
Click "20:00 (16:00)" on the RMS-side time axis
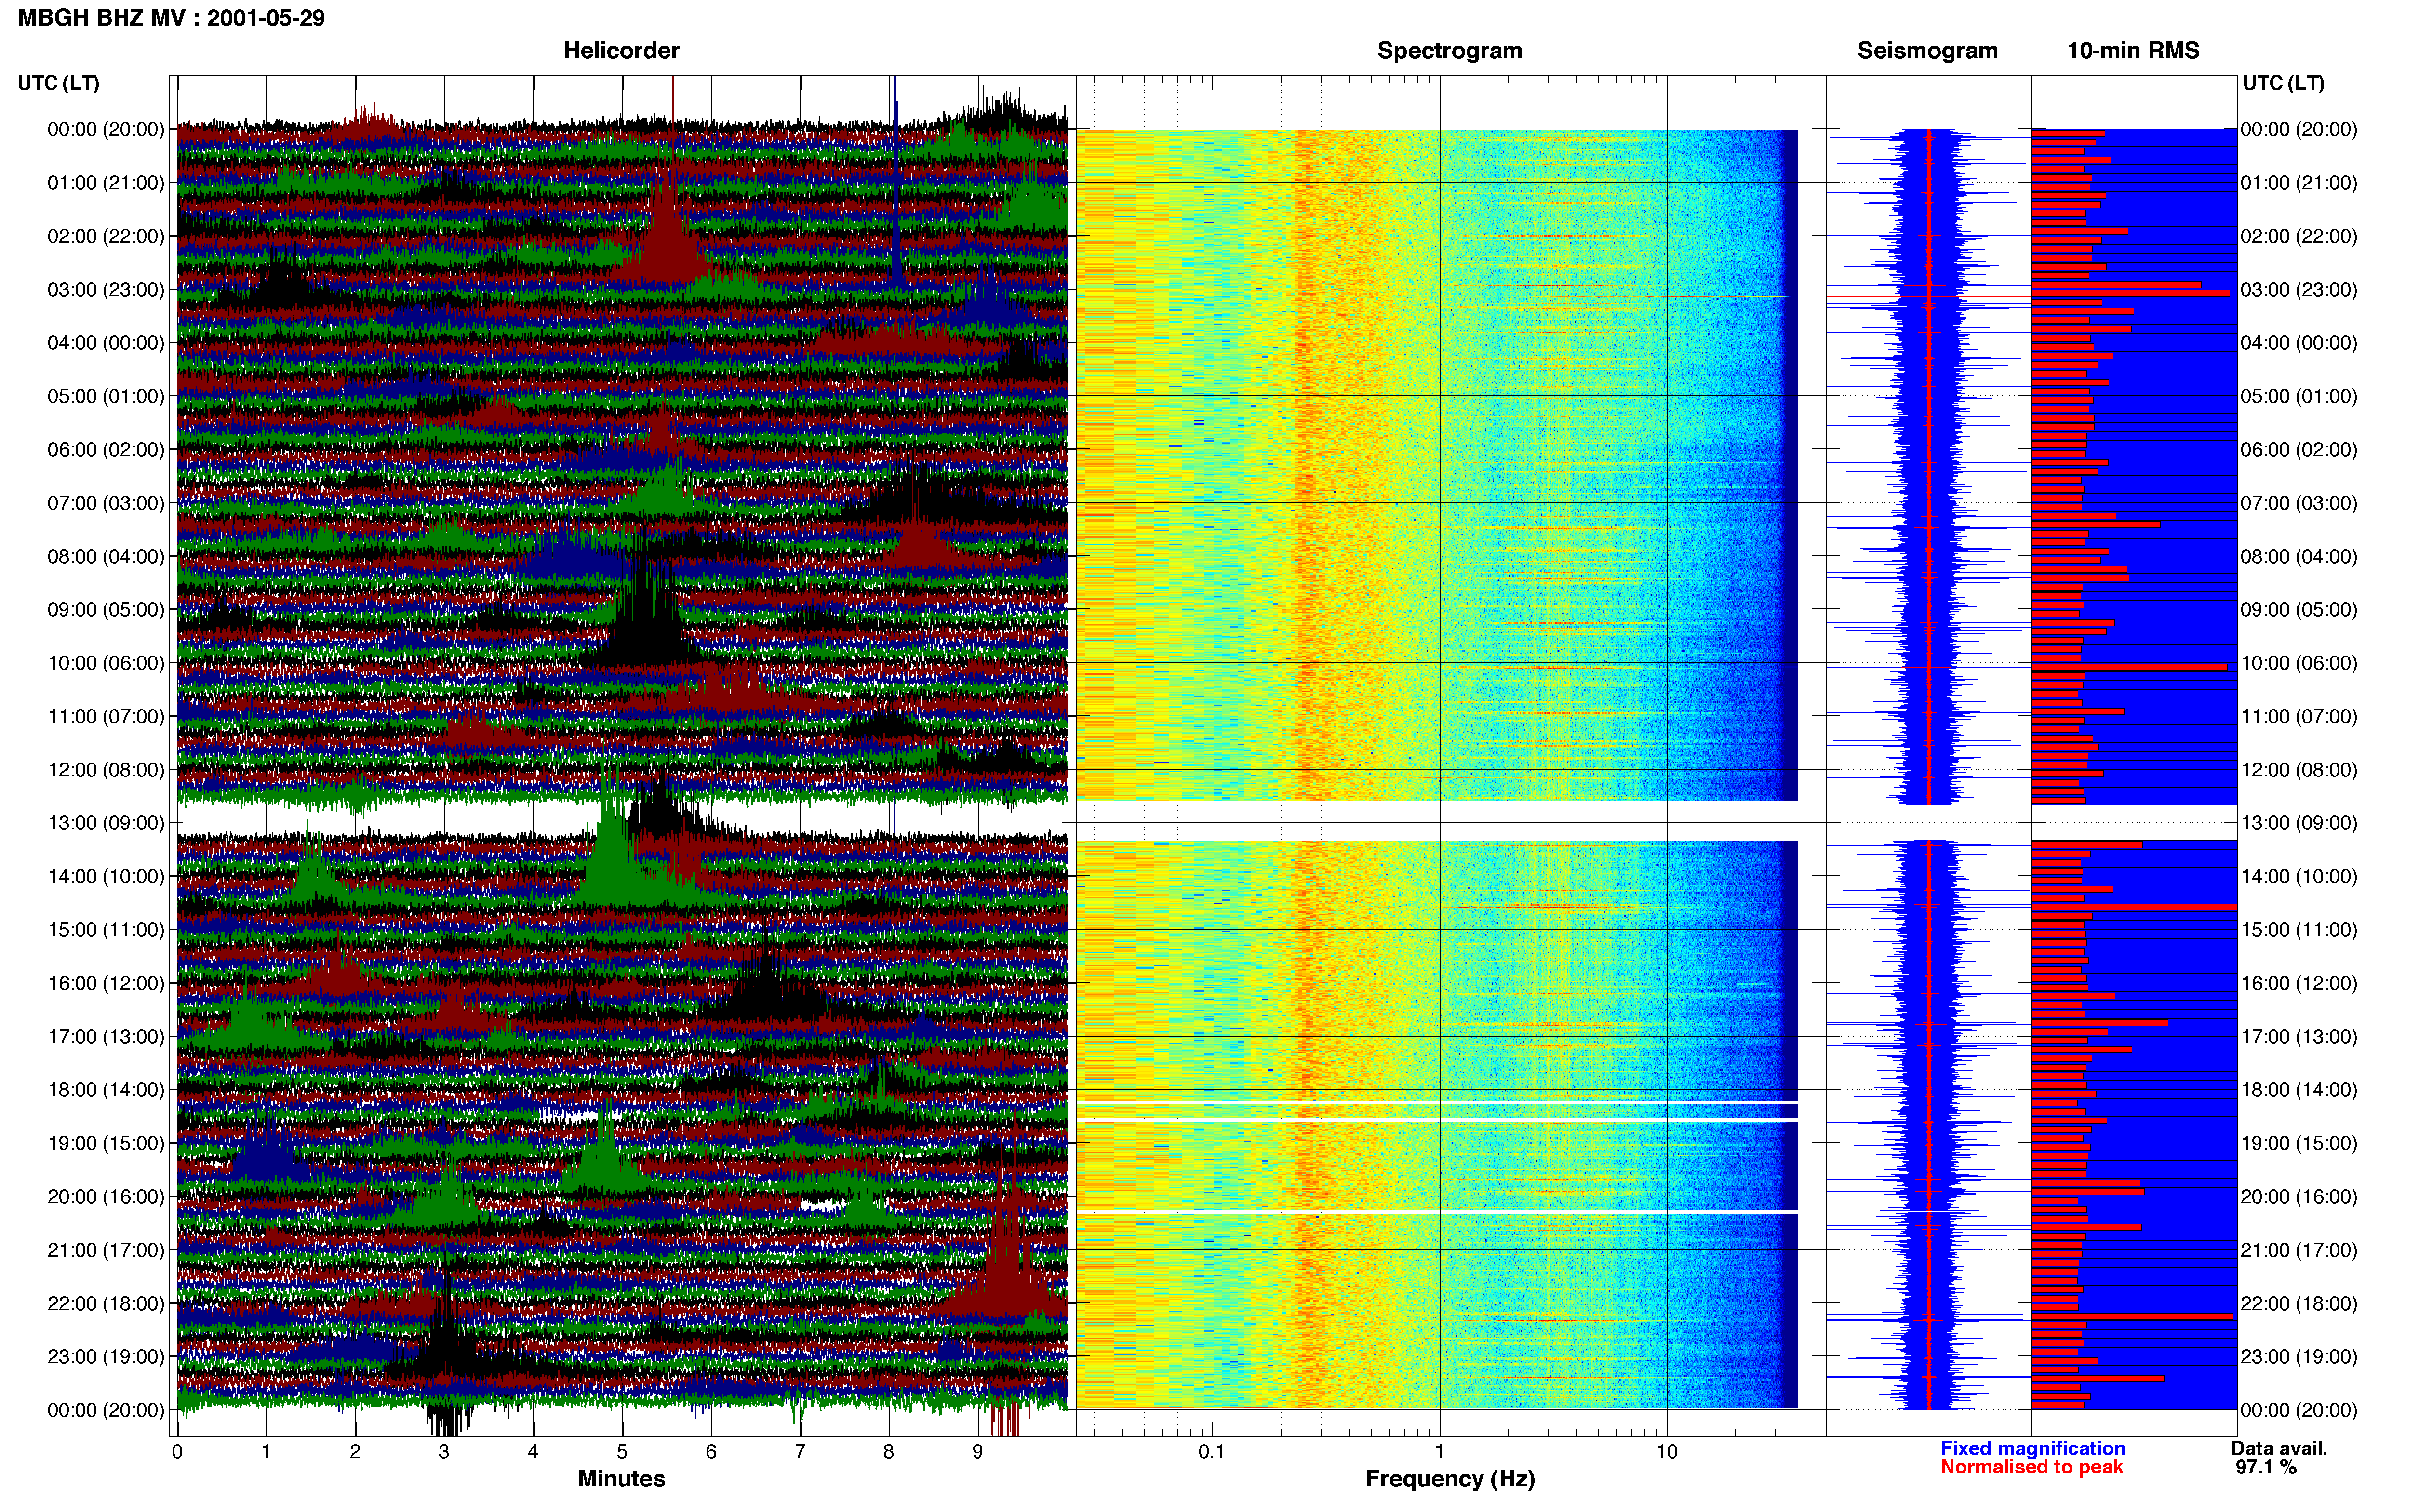click(2299, 1197)
